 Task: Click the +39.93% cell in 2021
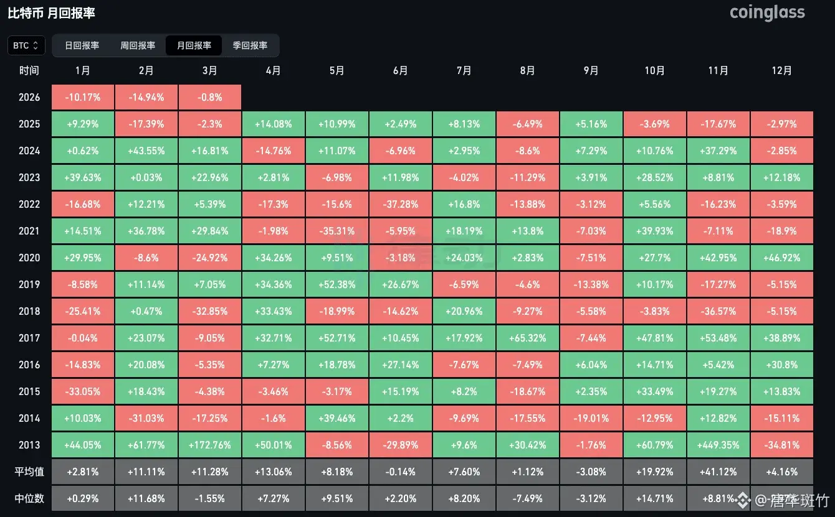point(655,231)
